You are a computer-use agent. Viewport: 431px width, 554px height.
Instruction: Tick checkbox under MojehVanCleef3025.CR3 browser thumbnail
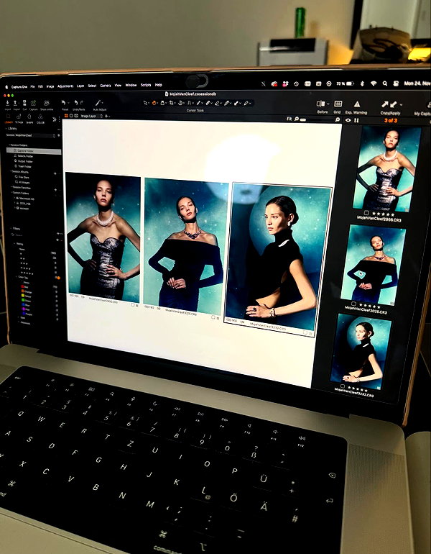tap(353, 304)
